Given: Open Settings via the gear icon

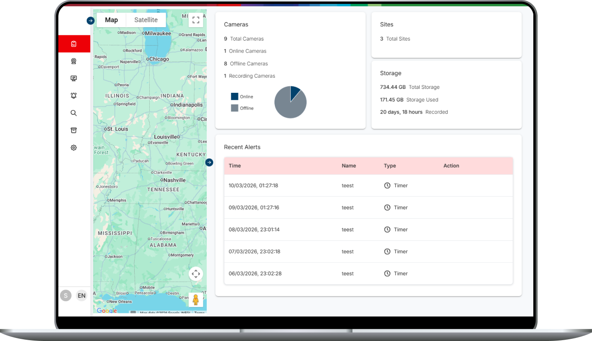Looking at the screenshot, I should tap(73, 147).
